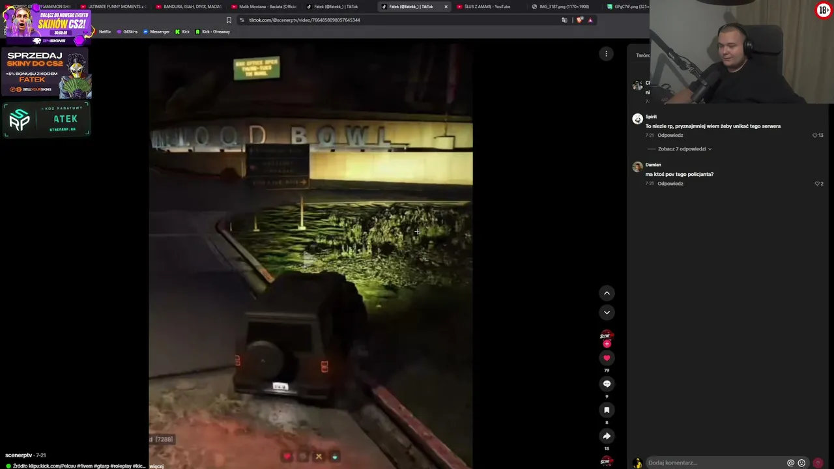Save the video with the bookmark icon

607,410
